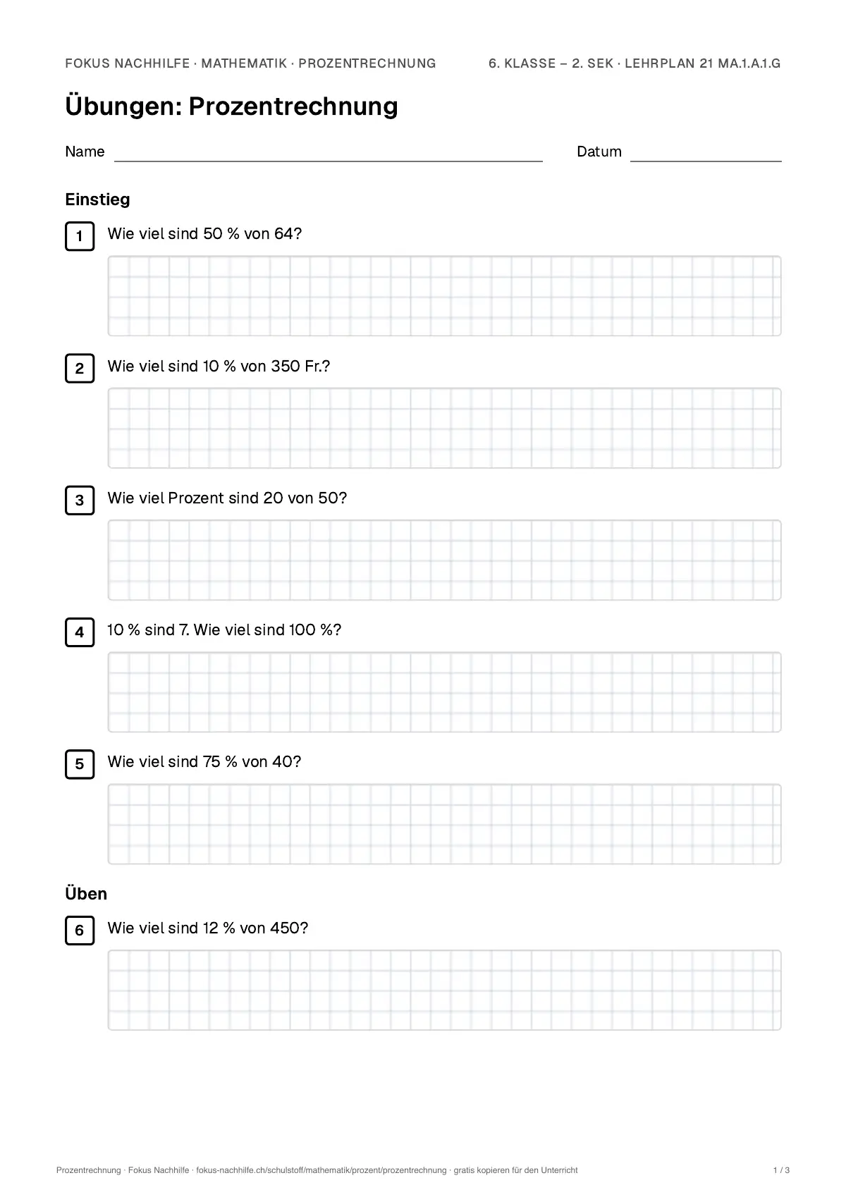Click answer grid under 10 % sind 7
Image resolution: width=846 pixels, height=1197 pixels.
tap(444, 692)
